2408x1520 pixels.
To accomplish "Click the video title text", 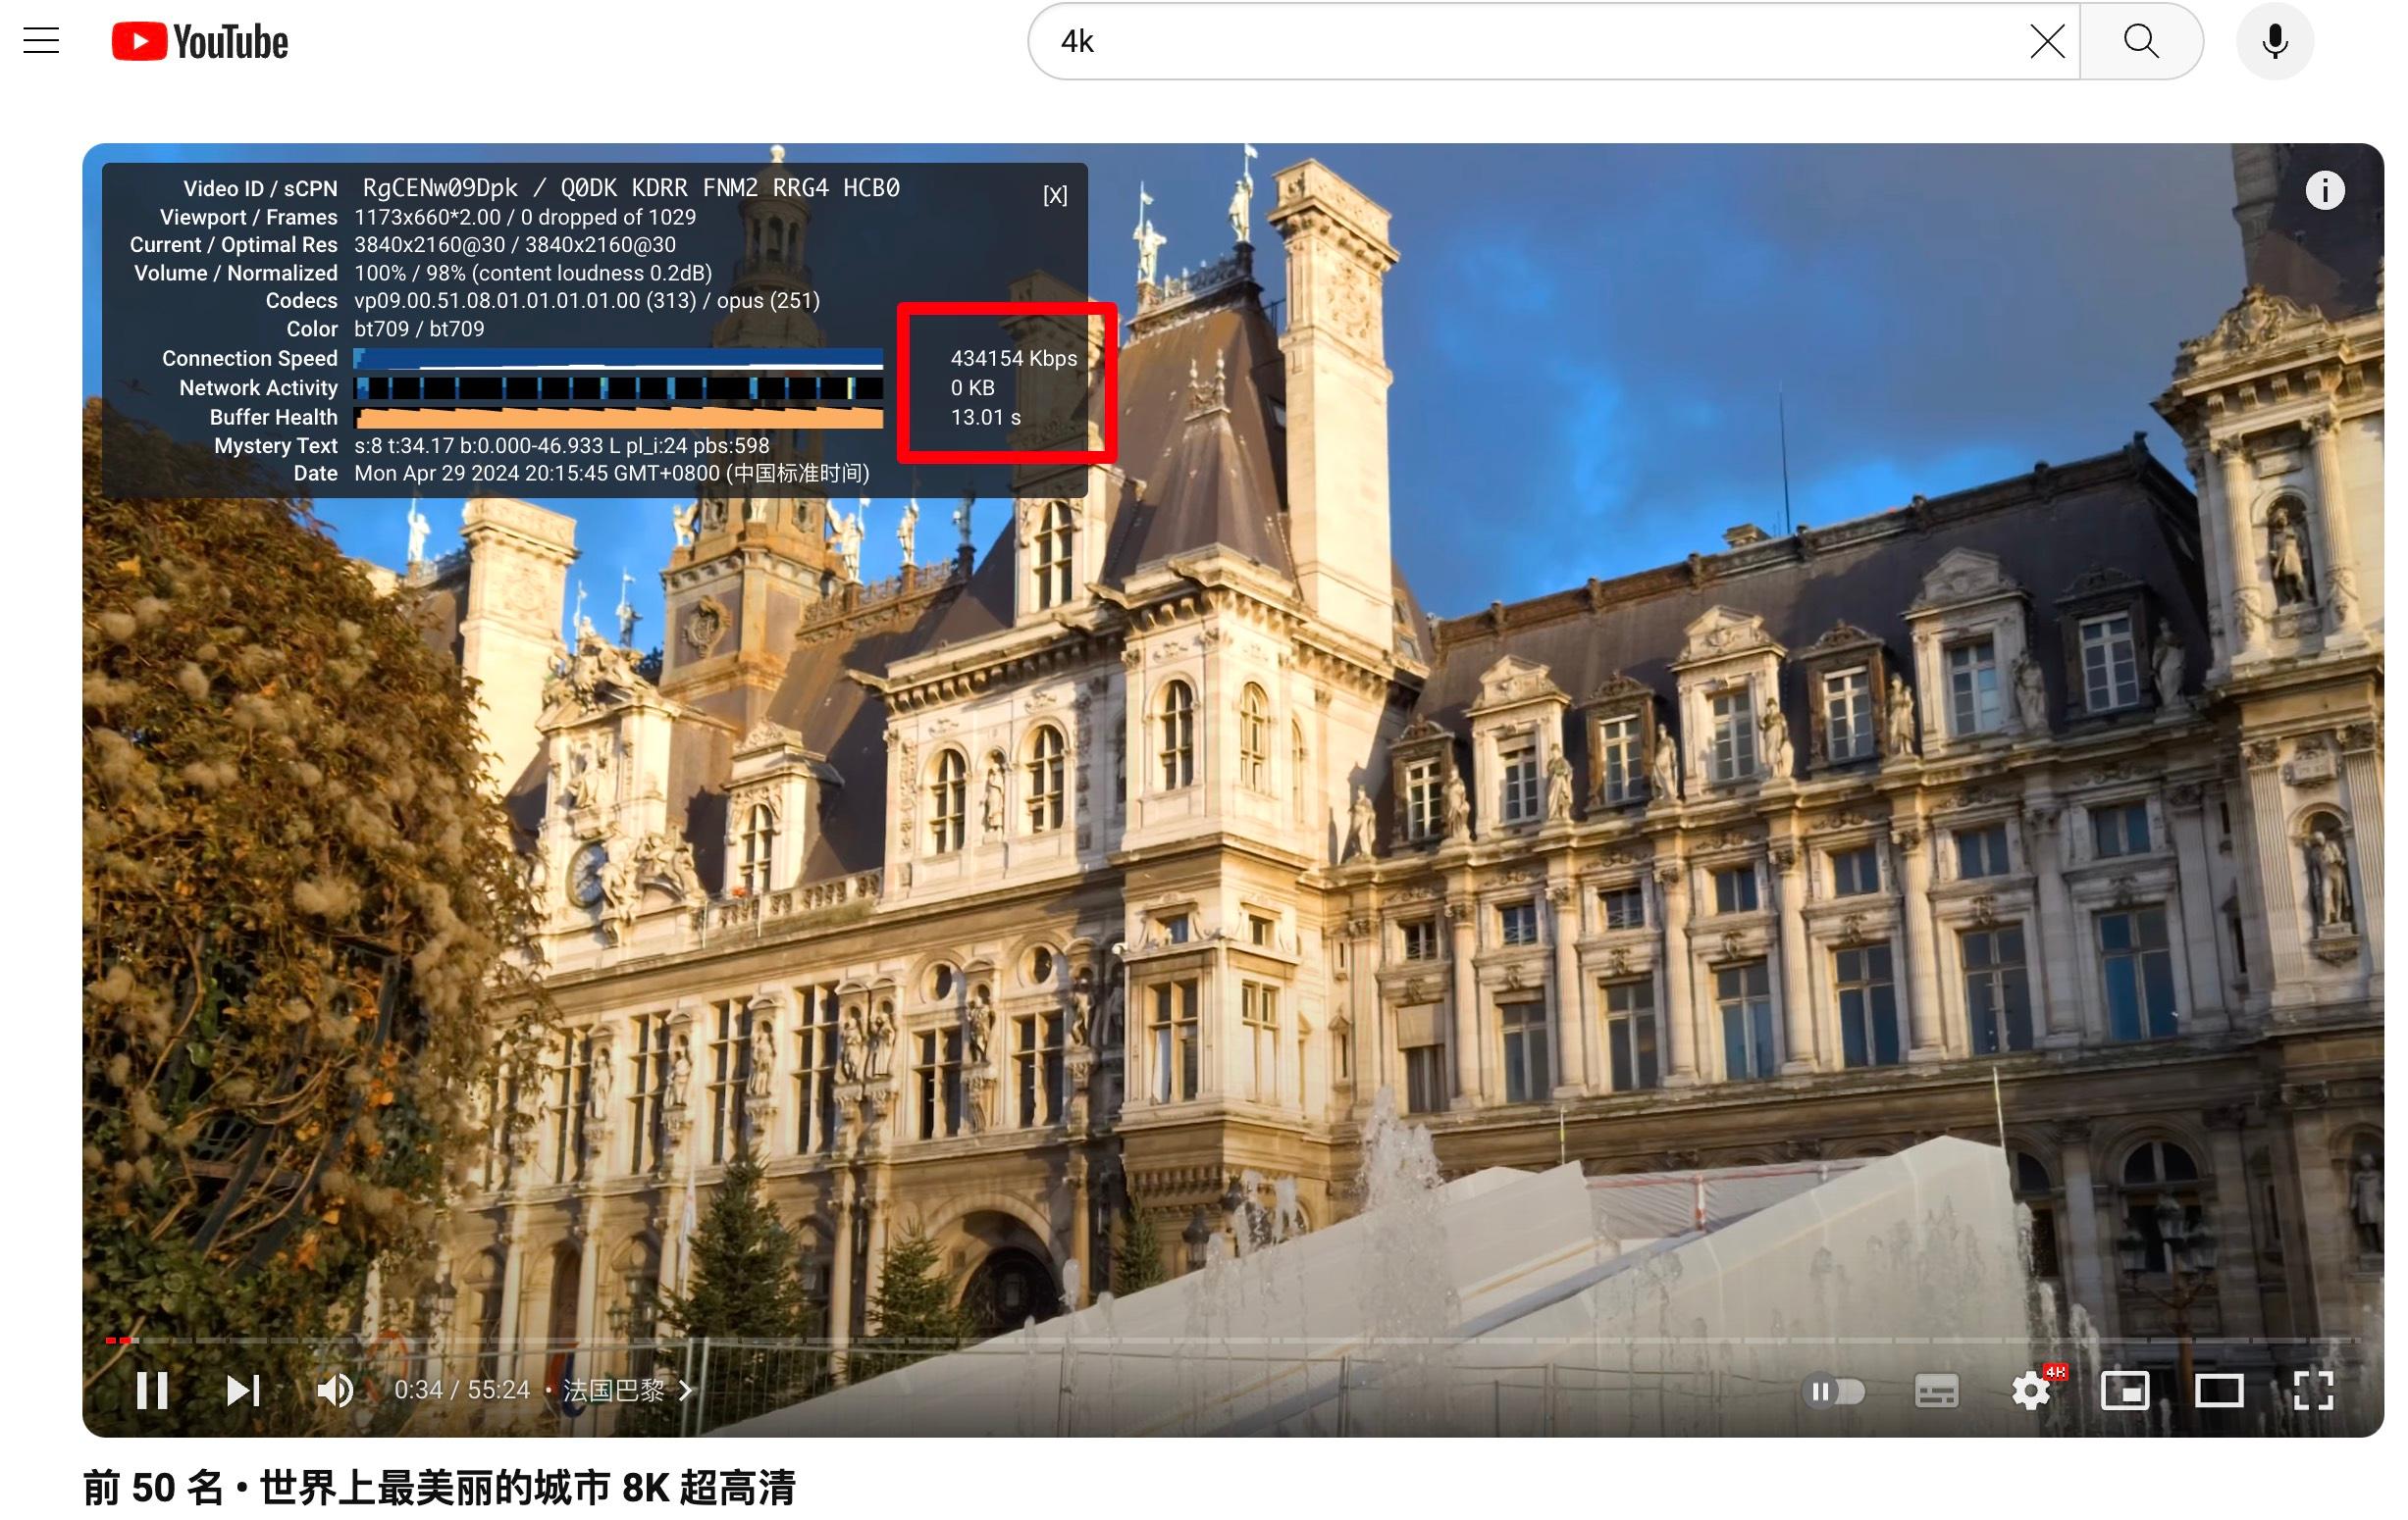I will [x=439, y=1487].
